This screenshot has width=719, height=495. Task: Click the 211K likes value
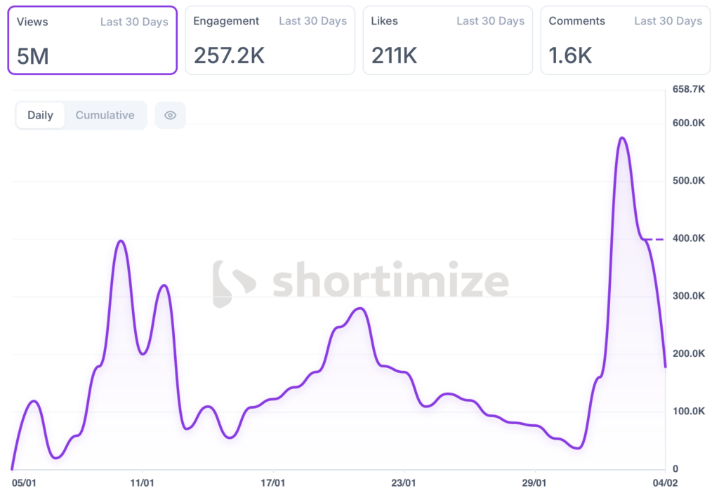(394, 56)
